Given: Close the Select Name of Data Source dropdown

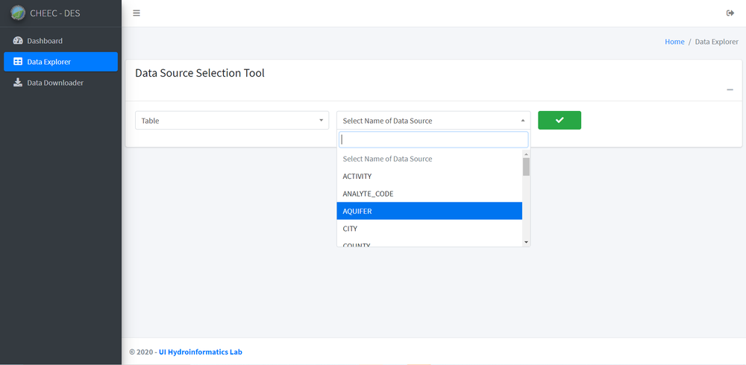Looking at the screenshot, I should (433, 121).
